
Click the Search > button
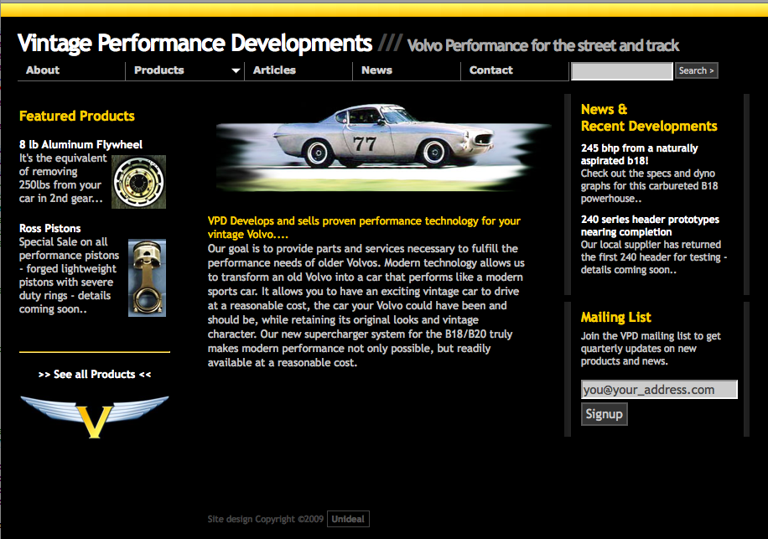tap(696, 70)
